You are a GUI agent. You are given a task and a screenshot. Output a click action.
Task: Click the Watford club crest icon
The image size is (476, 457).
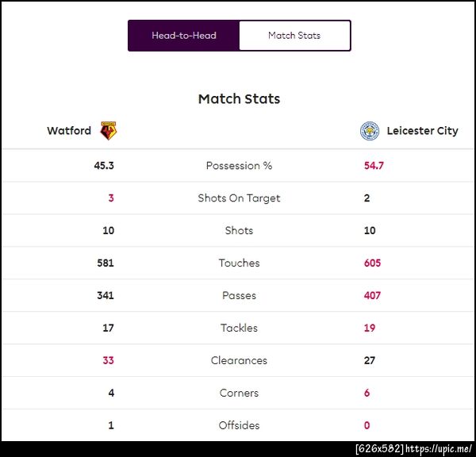tap(109, 131)
